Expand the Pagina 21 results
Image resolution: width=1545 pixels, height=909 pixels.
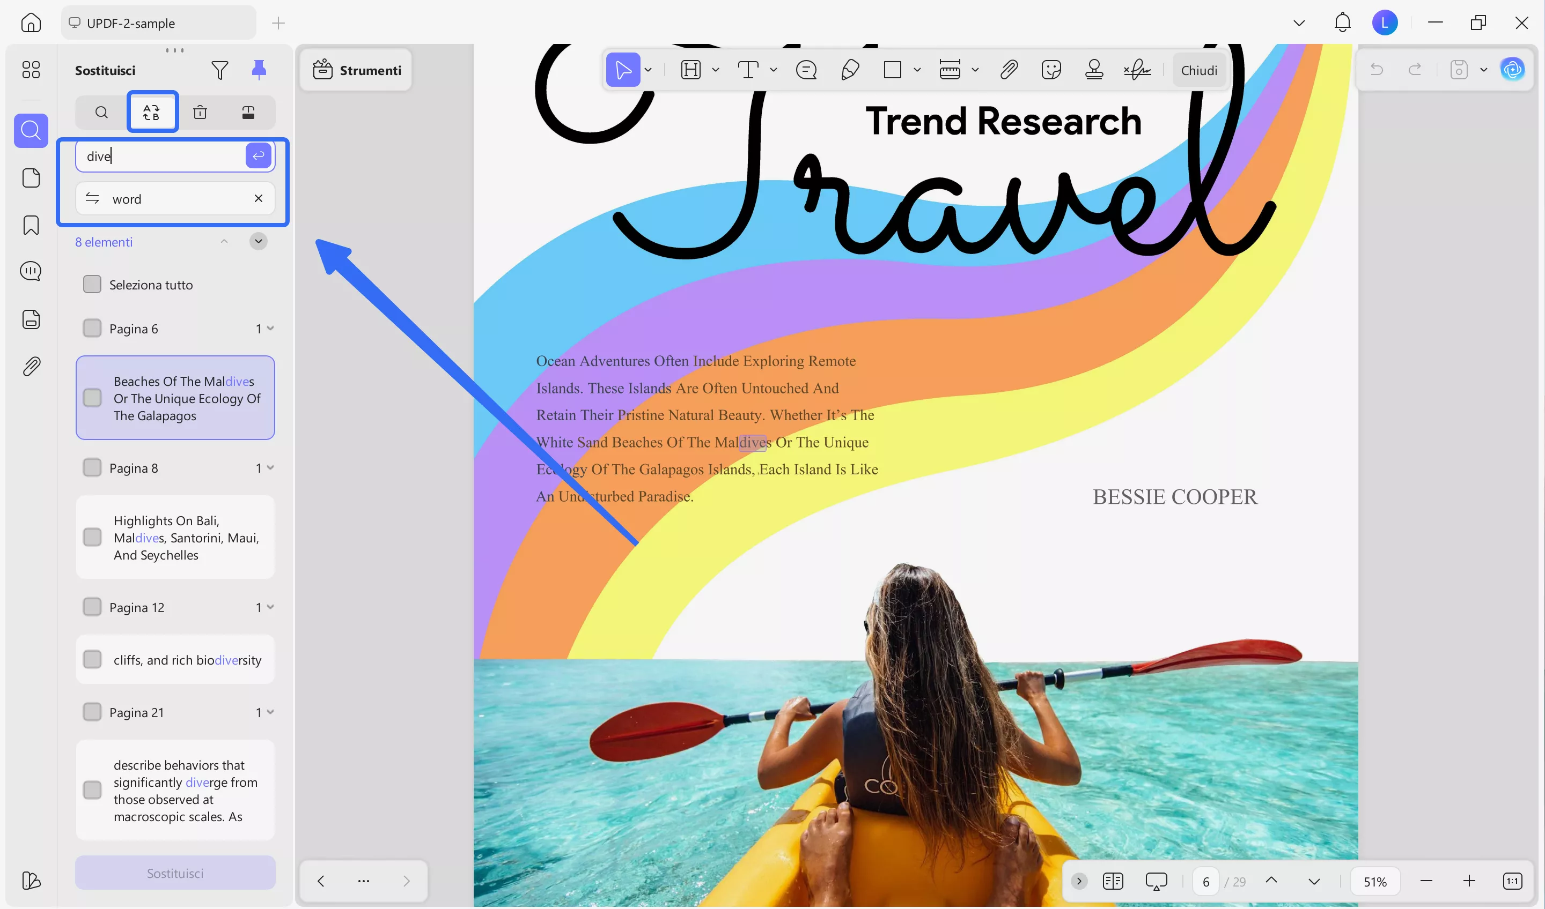click(x=271, y=712)
